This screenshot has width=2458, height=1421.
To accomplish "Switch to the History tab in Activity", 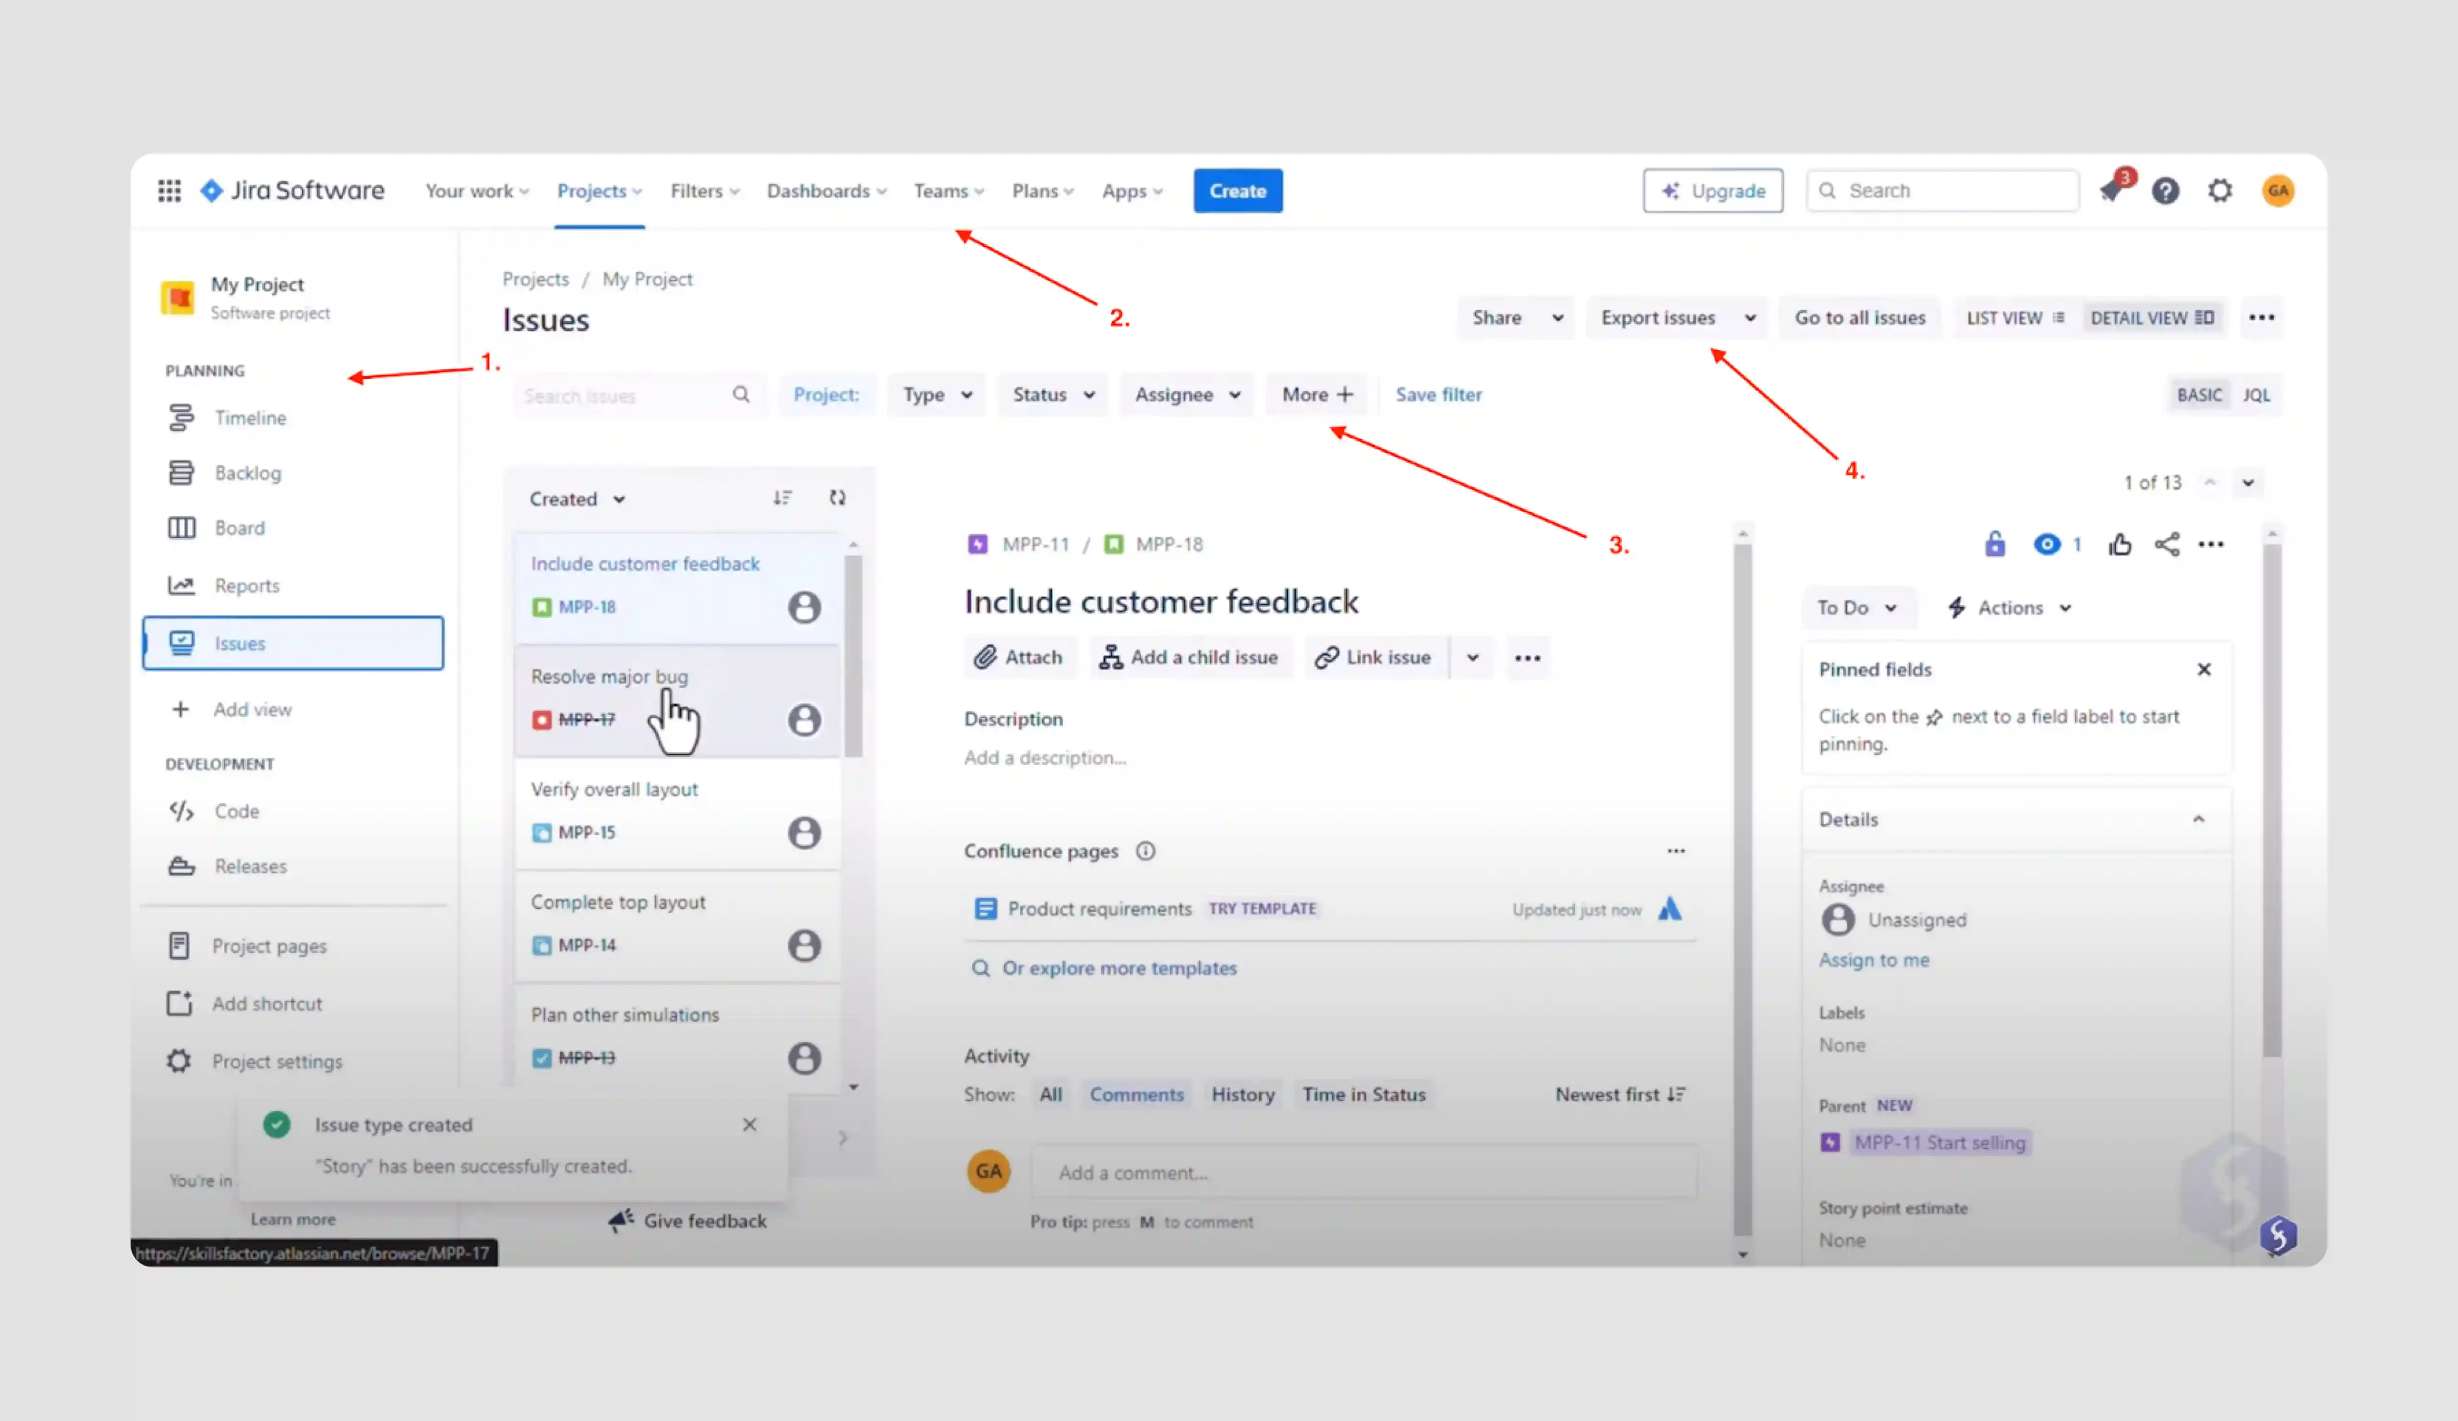I will tap(1242, 1093).
